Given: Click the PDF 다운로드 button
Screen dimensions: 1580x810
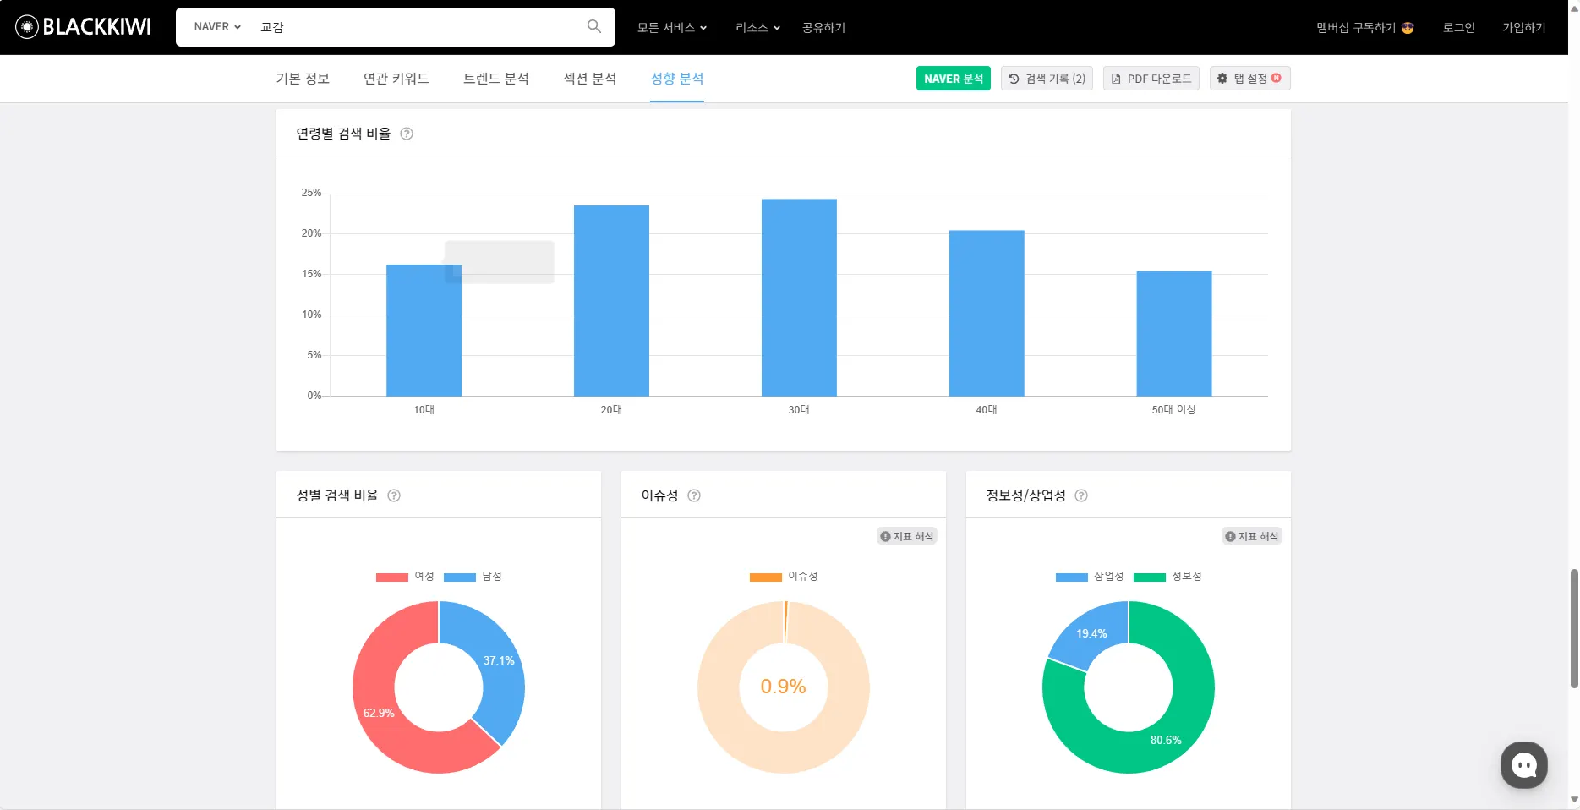Looking at the screenshot, I should 1151,79.
